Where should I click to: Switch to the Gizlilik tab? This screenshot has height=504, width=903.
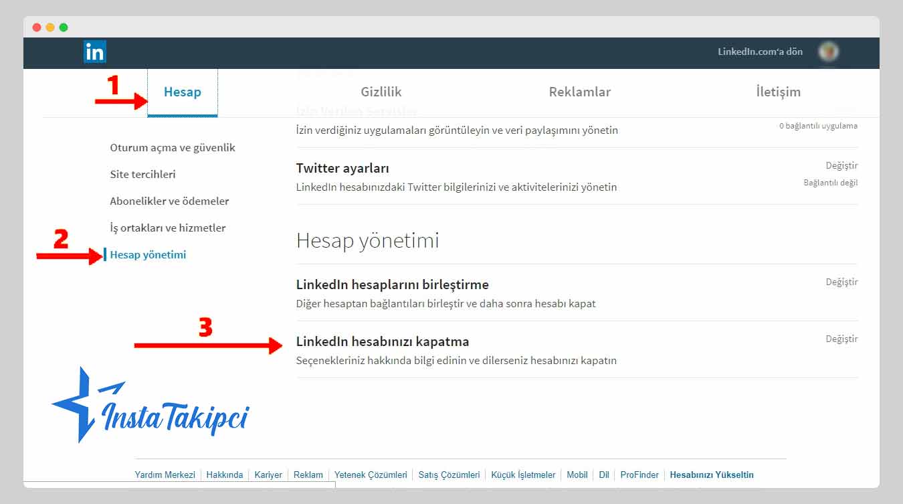pos(381,92)
